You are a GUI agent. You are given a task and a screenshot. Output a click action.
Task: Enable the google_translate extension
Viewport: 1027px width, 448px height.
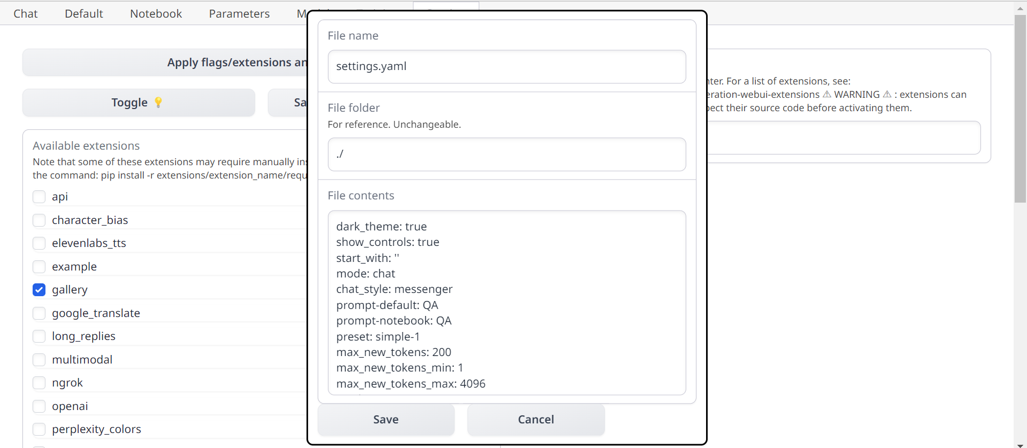(x=39, y=313)
